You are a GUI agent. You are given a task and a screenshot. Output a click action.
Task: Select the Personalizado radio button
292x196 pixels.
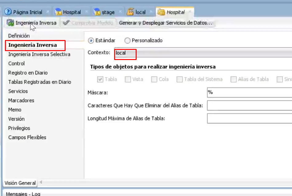[127, 40]
